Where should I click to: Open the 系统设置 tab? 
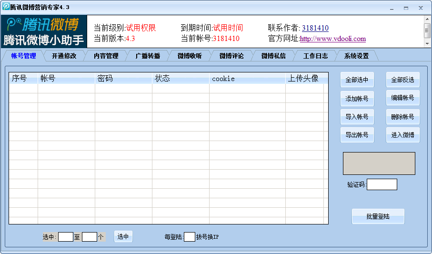(357, 56)
